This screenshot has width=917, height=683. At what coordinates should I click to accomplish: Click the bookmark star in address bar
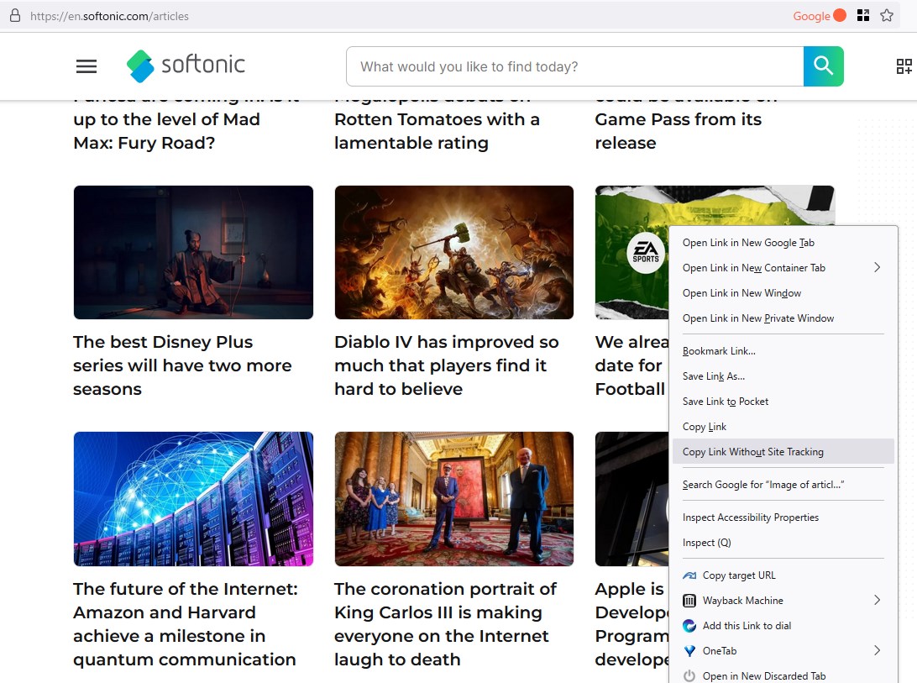click(x=887, y=16)
